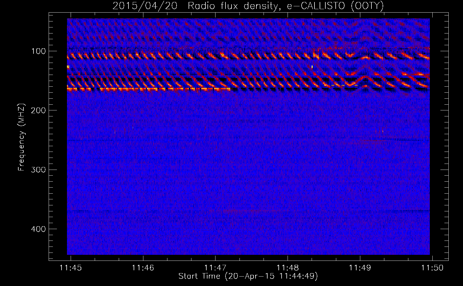Click the time tick label '11:50'

click(x=432, y=268)
